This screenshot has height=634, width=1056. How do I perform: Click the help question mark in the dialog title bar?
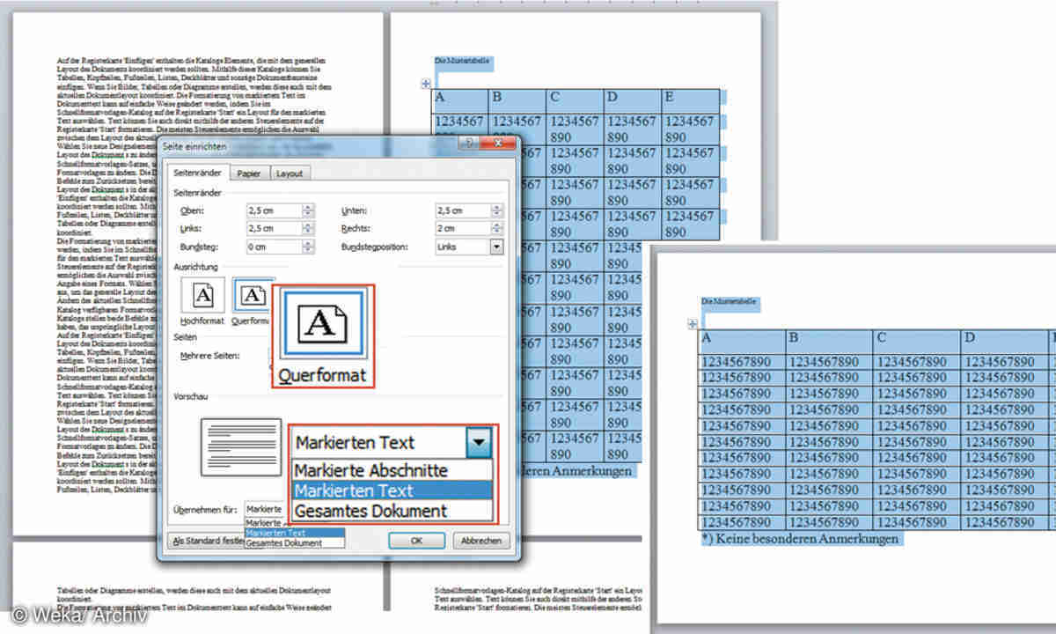click(x=470, y=144)
